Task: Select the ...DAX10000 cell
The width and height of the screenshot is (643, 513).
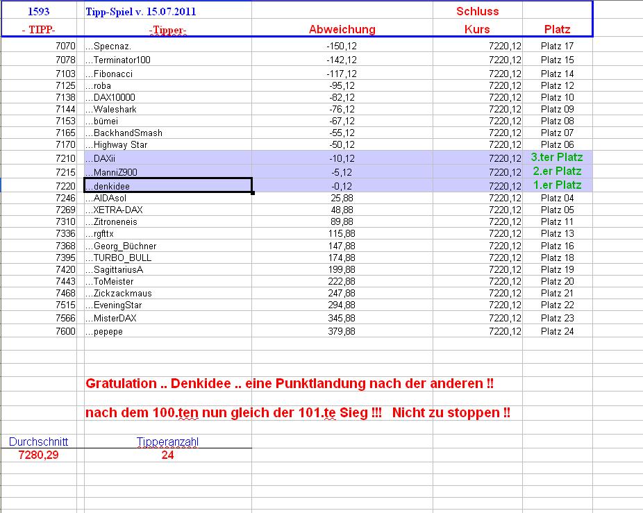Action: (168, 98)
